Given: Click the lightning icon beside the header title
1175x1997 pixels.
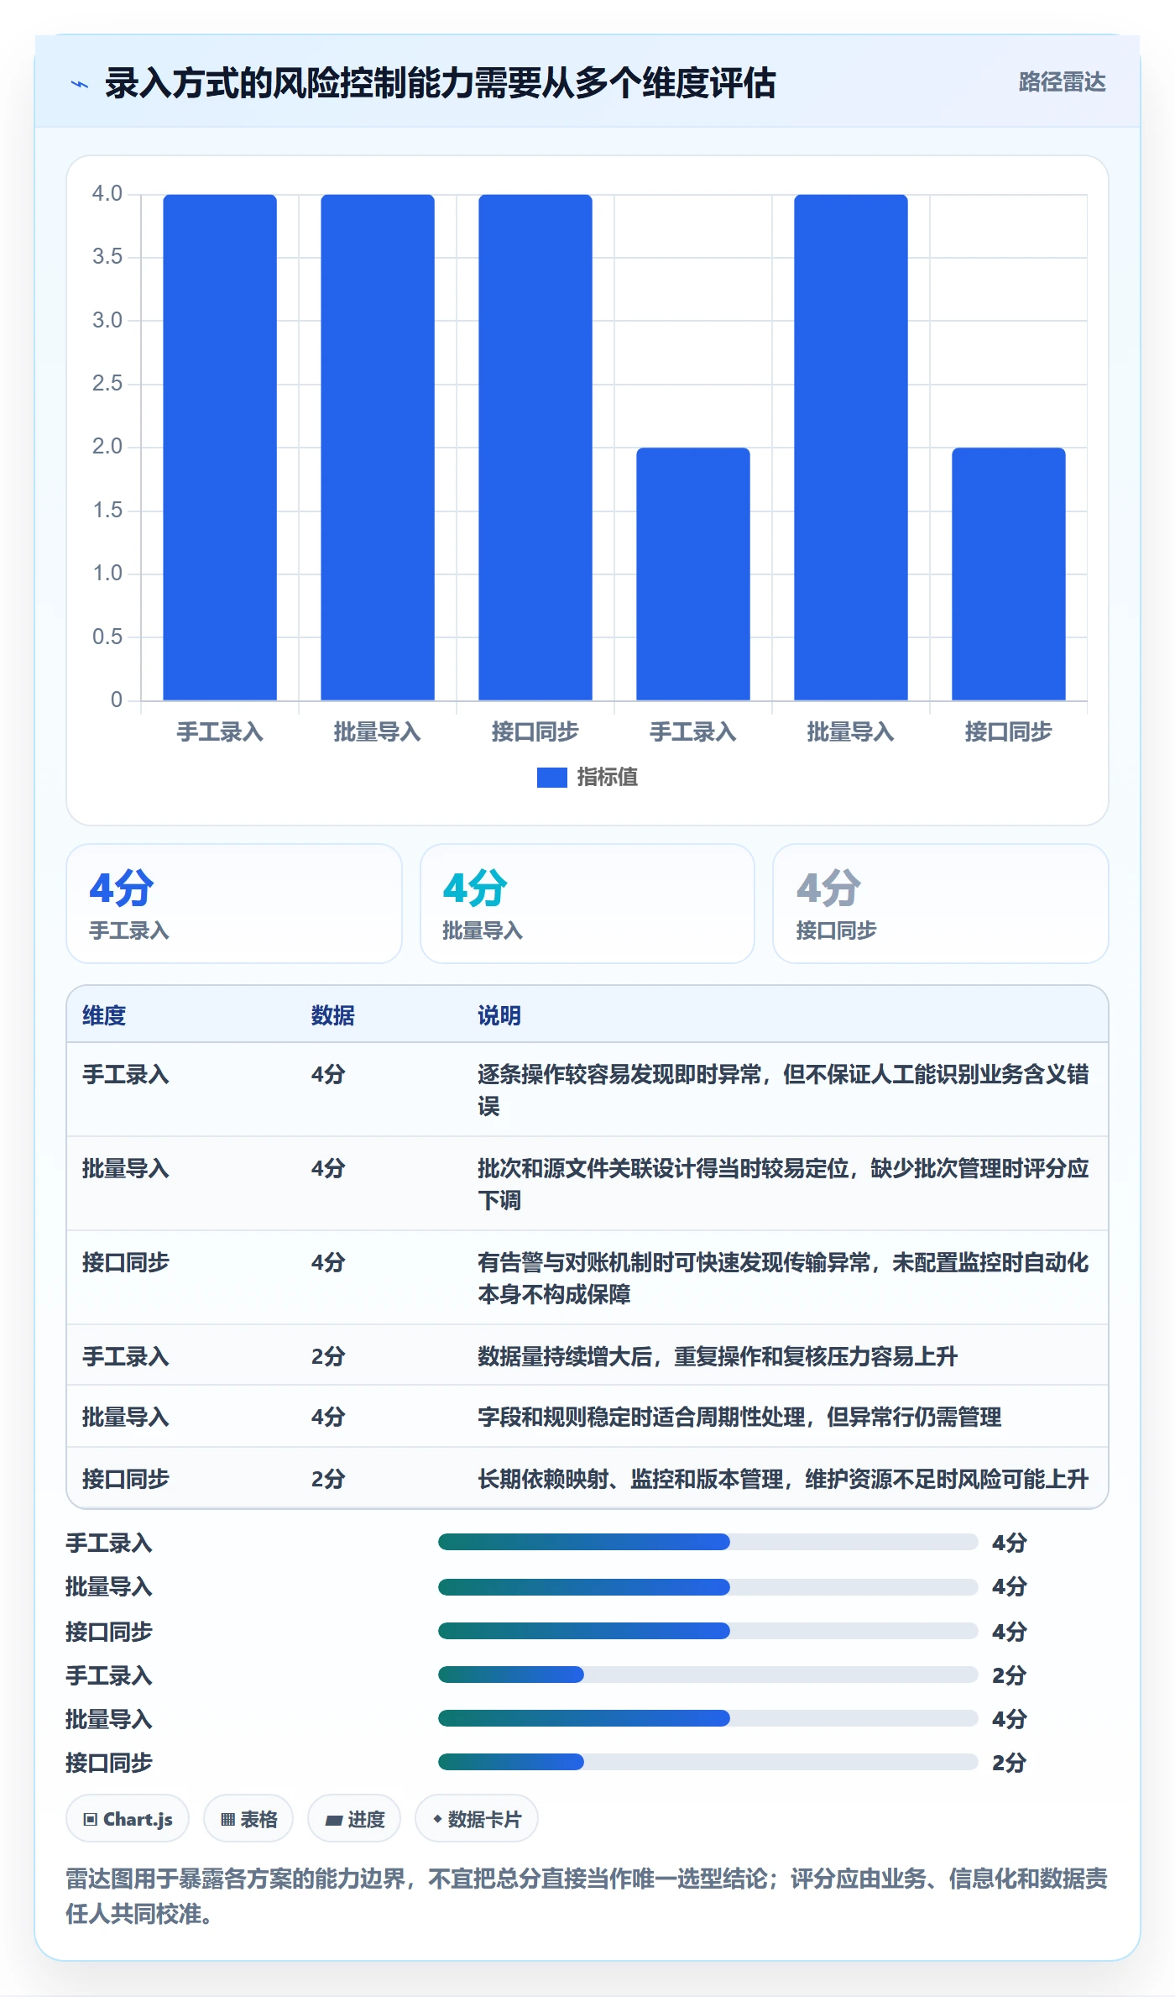Looking at the screenshot, I should [x=80, y=84].
